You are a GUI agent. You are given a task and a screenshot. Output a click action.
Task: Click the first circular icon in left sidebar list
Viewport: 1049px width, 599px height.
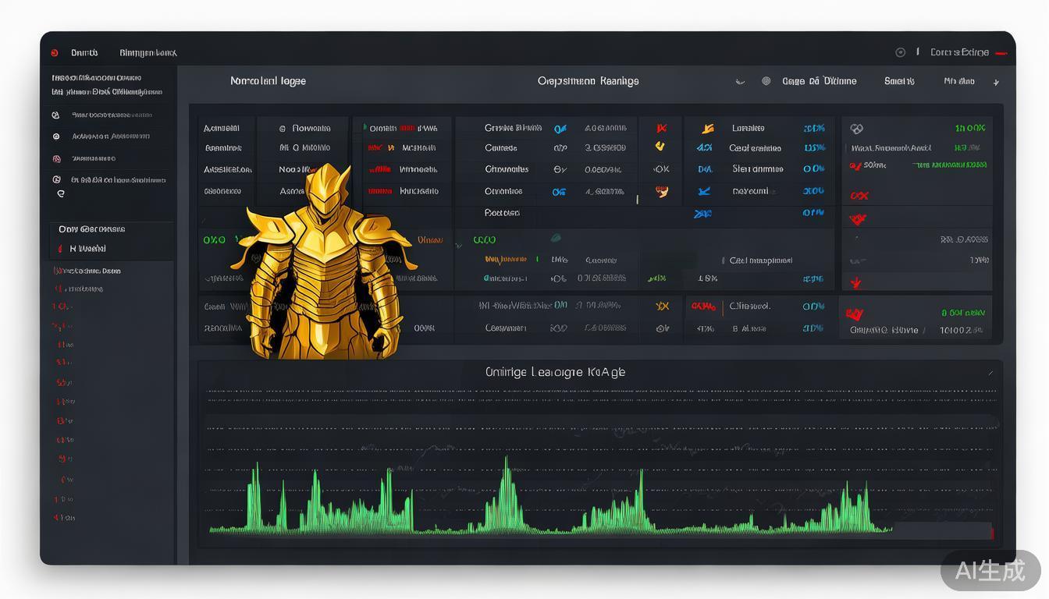pyautogui.click(x=55, y=115)
